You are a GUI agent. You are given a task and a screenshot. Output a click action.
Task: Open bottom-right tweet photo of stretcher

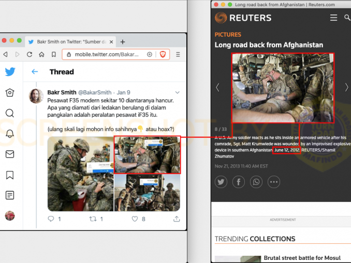147,193
